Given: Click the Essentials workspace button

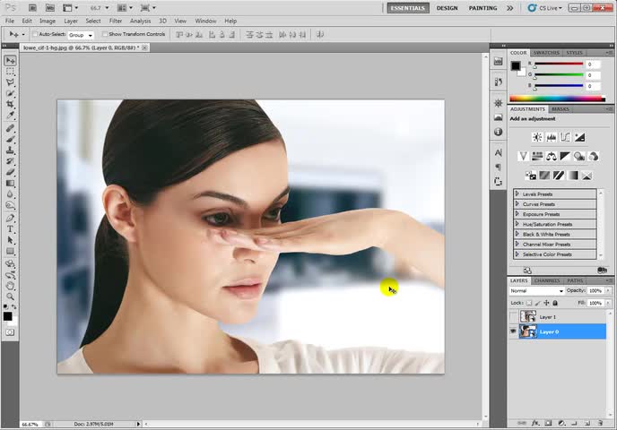Looking at the screenshot, I should pos(407,8).
